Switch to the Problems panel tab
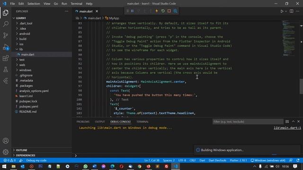The width and height of the screenshot is (303, 170). point(83,122)
